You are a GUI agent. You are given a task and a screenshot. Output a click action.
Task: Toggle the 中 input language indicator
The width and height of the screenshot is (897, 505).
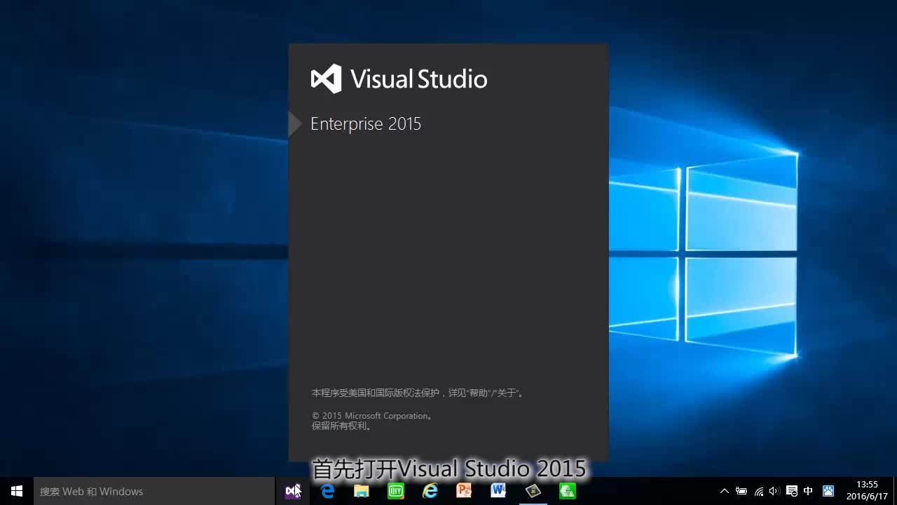pos(809,492)
